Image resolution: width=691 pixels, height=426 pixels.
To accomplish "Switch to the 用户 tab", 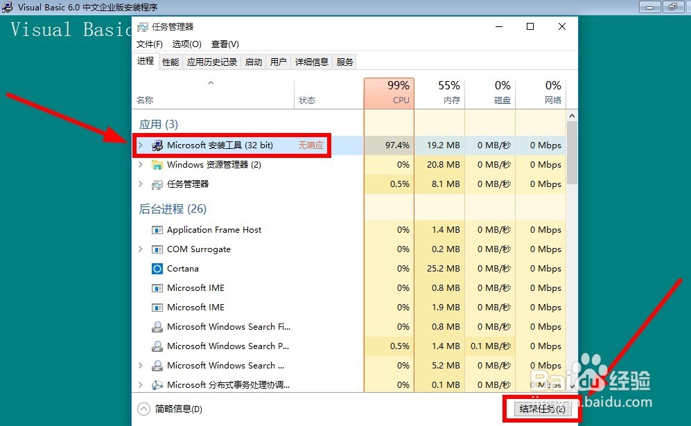I will [278, 62].
